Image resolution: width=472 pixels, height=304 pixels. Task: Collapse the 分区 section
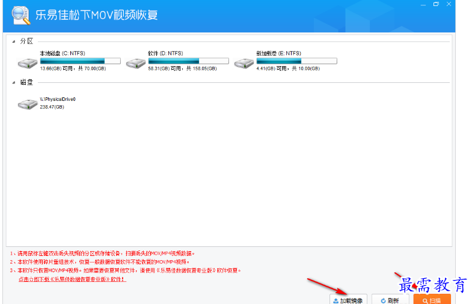pyautogui.click(x=14, y=41)
